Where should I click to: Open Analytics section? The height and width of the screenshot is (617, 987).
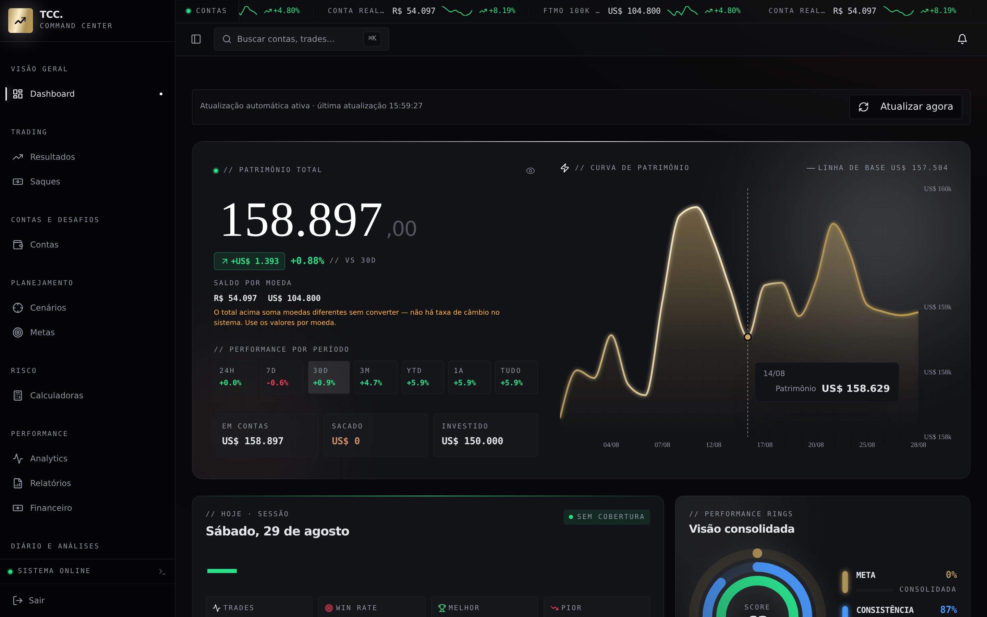pyautogui.click(x=87, y=458)
